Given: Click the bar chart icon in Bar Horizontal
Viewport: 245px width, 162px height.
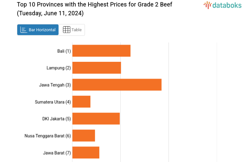Looking at the screenshot, I should (x=24, y=30).
